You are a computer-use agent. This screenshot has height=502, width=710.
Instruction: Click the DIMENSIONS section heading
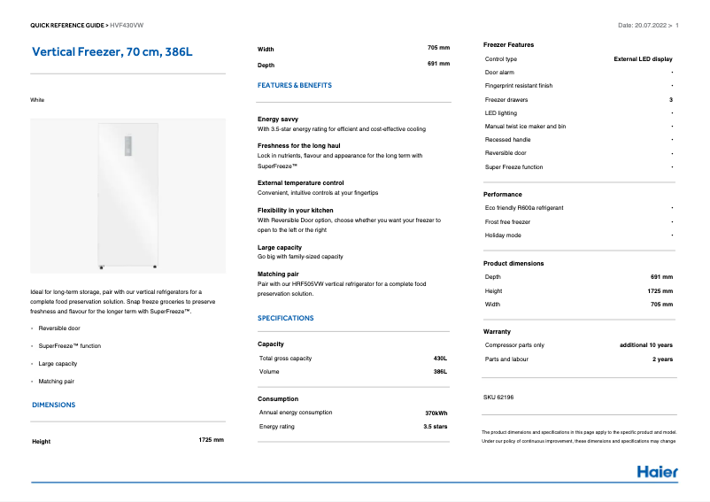click(54, 405)
